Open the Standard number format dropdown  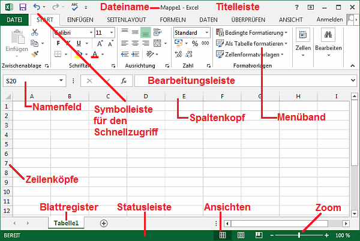tap(207, 32)
